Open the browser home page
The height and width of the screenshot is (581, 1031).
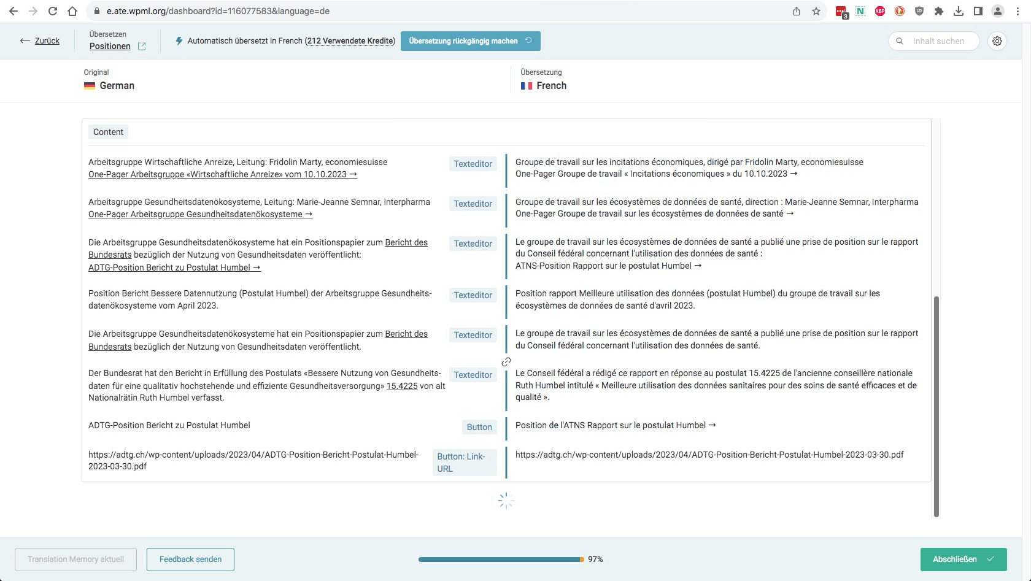point(72,11)
